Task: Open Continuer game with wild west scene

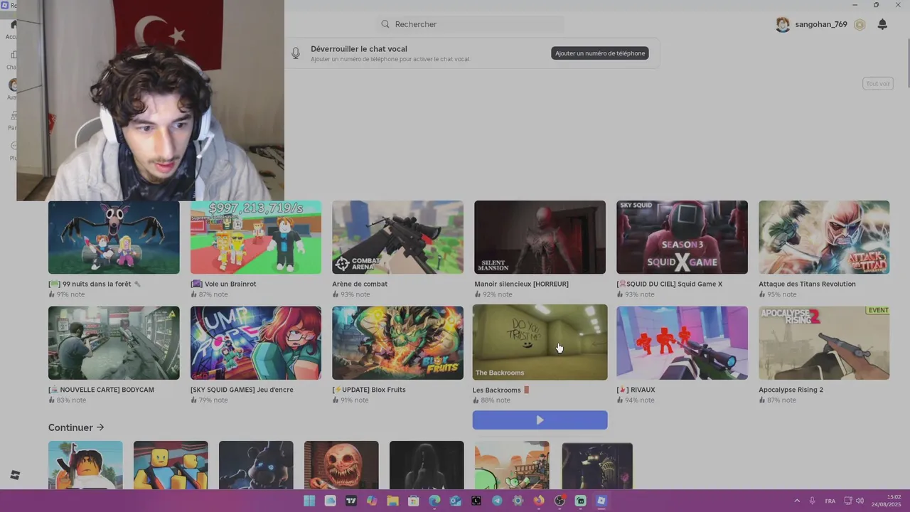Action: point(512,465)
